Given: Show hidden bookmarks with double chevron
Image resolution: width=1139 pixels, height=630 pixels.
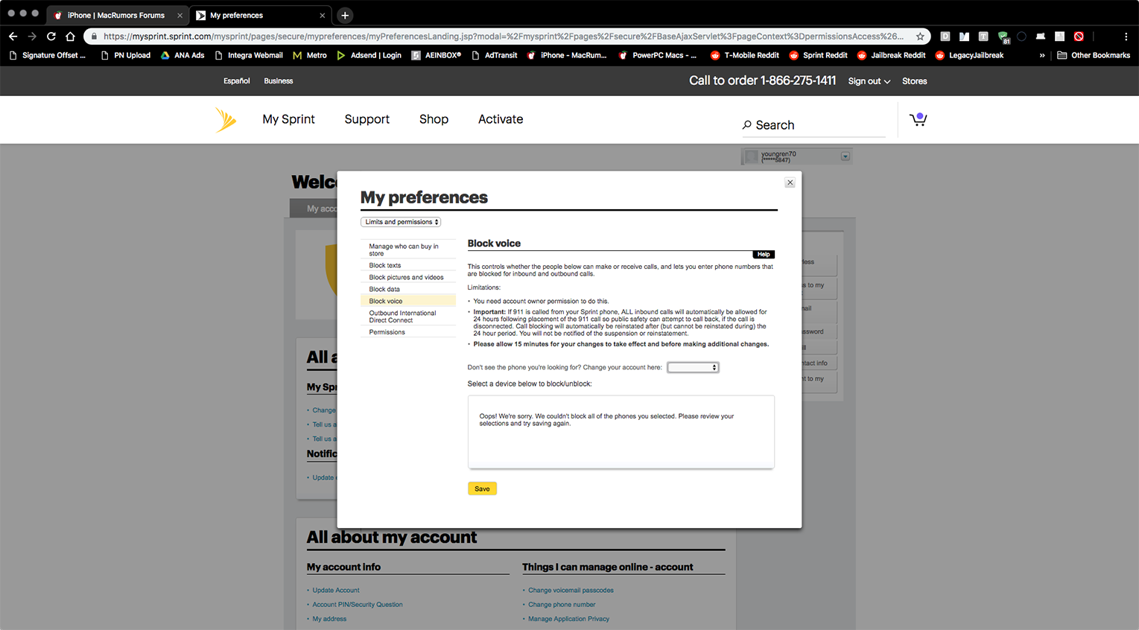Looking at the screenshot, I should pyautogui.click(x=1042, y=55).
